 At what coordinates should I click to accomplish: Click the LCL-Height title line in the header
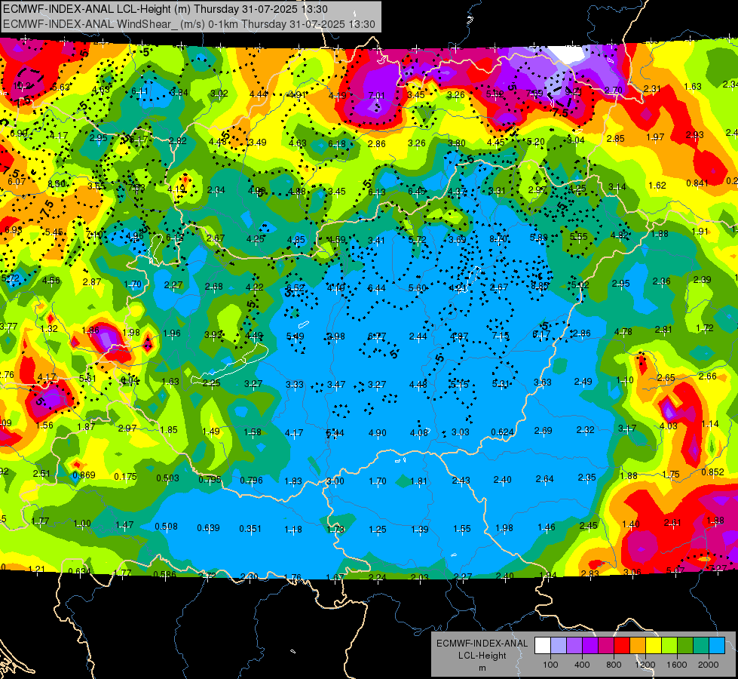tap(166, 9)
